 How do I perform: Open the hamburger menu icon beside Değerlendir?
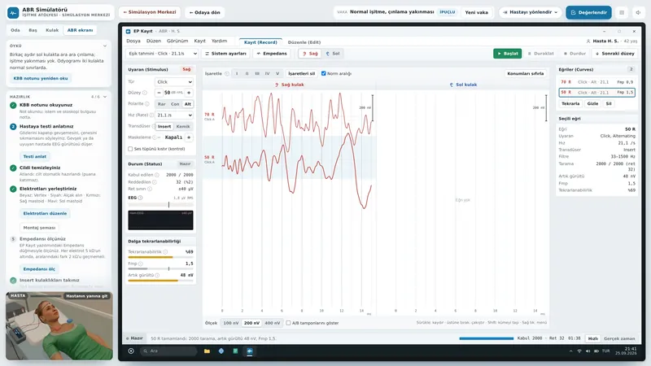[x=622, y=12]
